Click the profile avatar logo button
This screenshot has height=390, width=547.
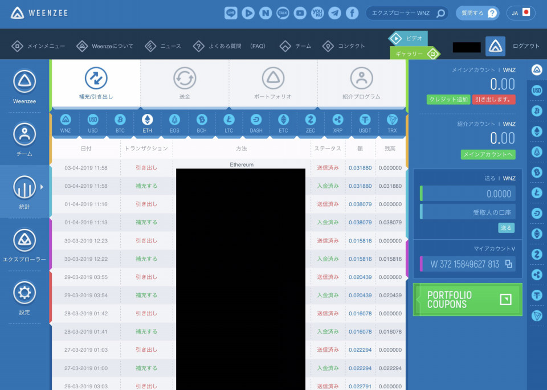coord(495,46)
